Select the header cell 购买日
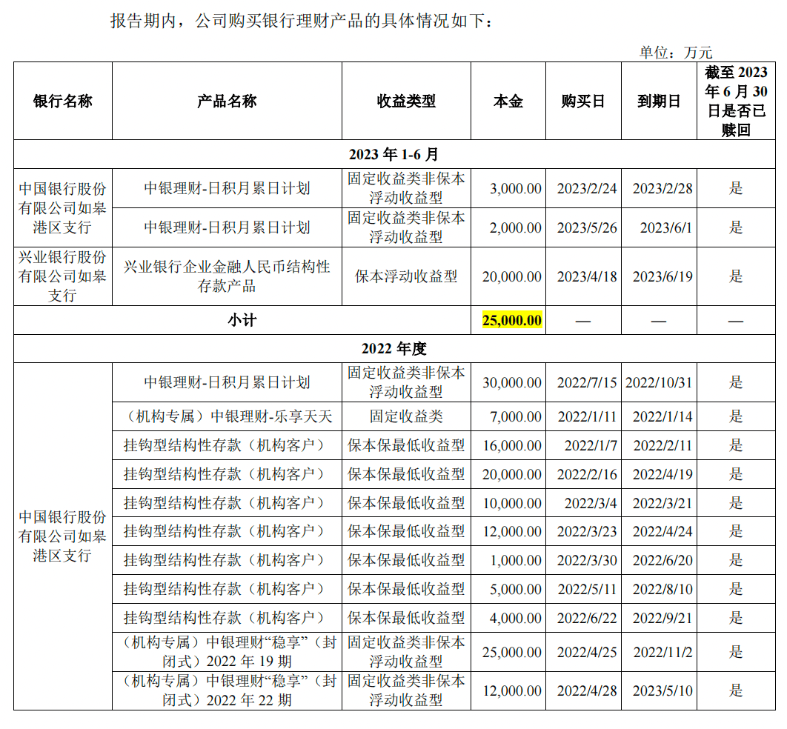Image resolution: width=787 pixels, height=729 pixels. point(583,101)
